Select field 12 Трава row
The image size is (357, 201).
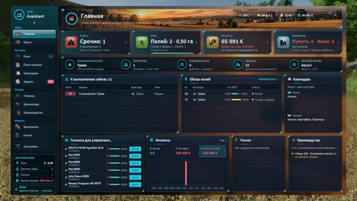231,93
